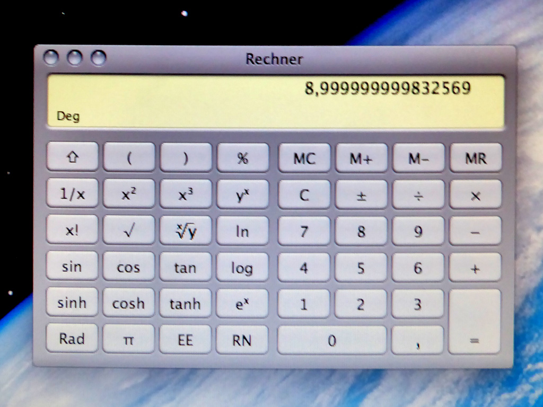Close the Rechner window
Image resolution: width=543 pixels, height=407 pixels.
[51, 57]
